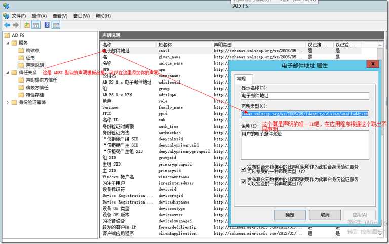Image resolution: width=389 pixels, height=244 pixels.
Task: Click the 取消 button
Action: pos(325,215)
